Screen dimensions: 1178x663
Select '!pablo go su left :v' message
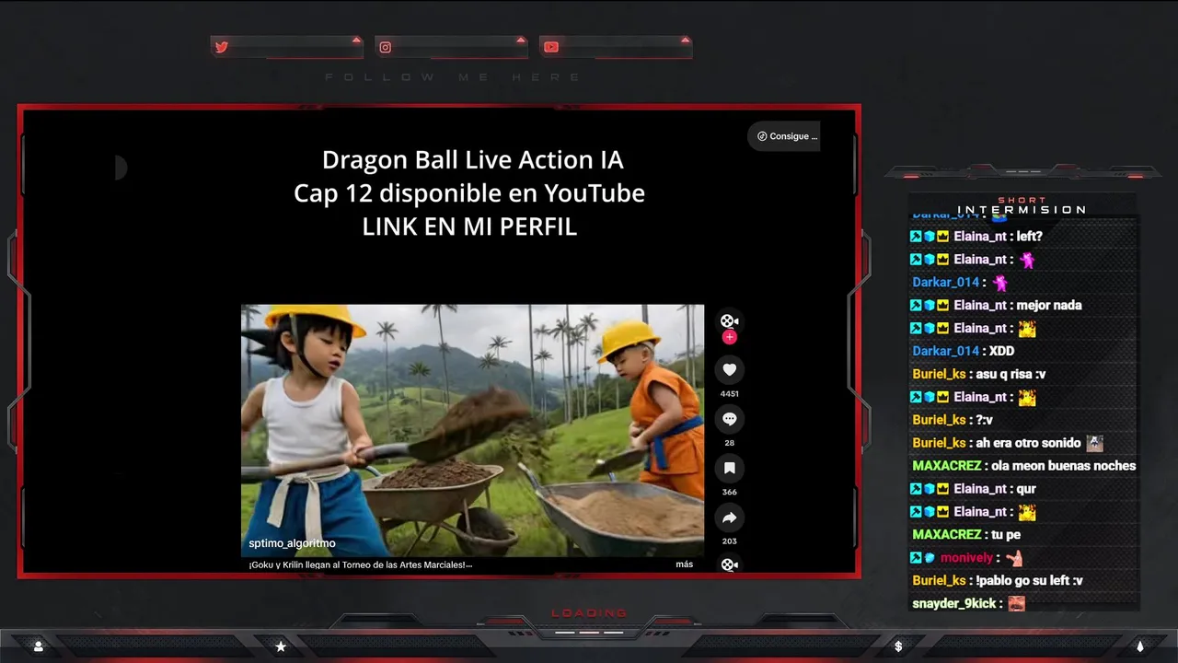click(x=998, y=581)
